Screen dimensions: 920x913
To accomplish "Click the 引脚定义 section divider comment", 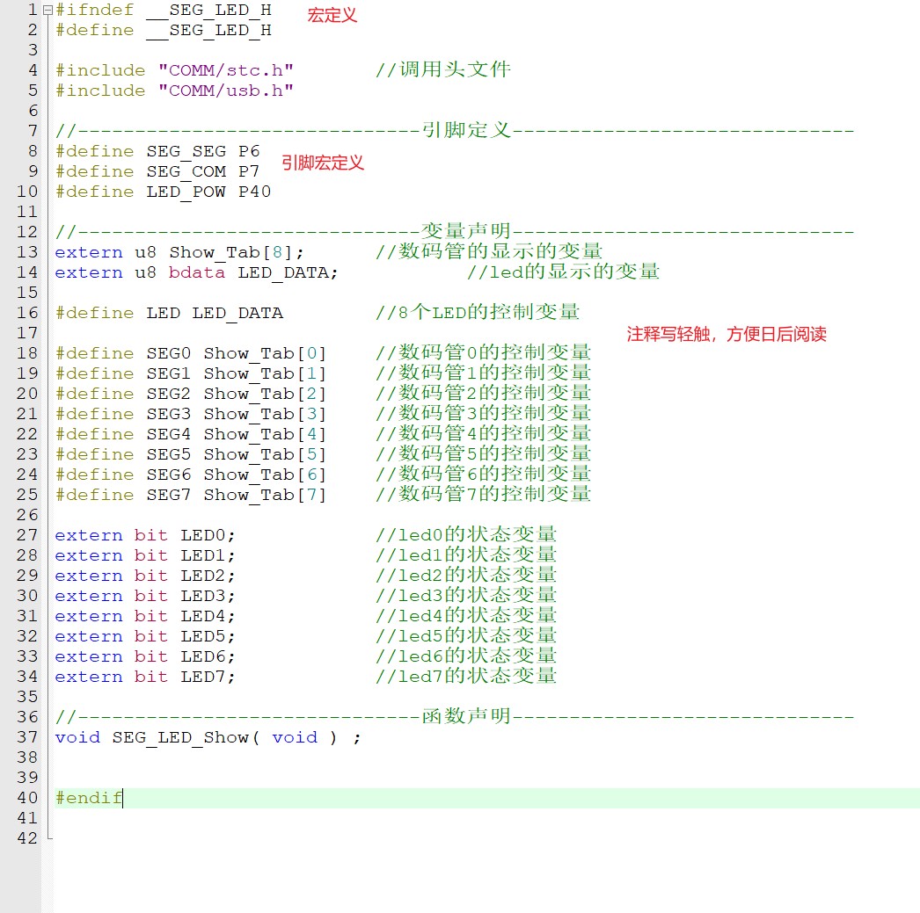I will (455, 130).
